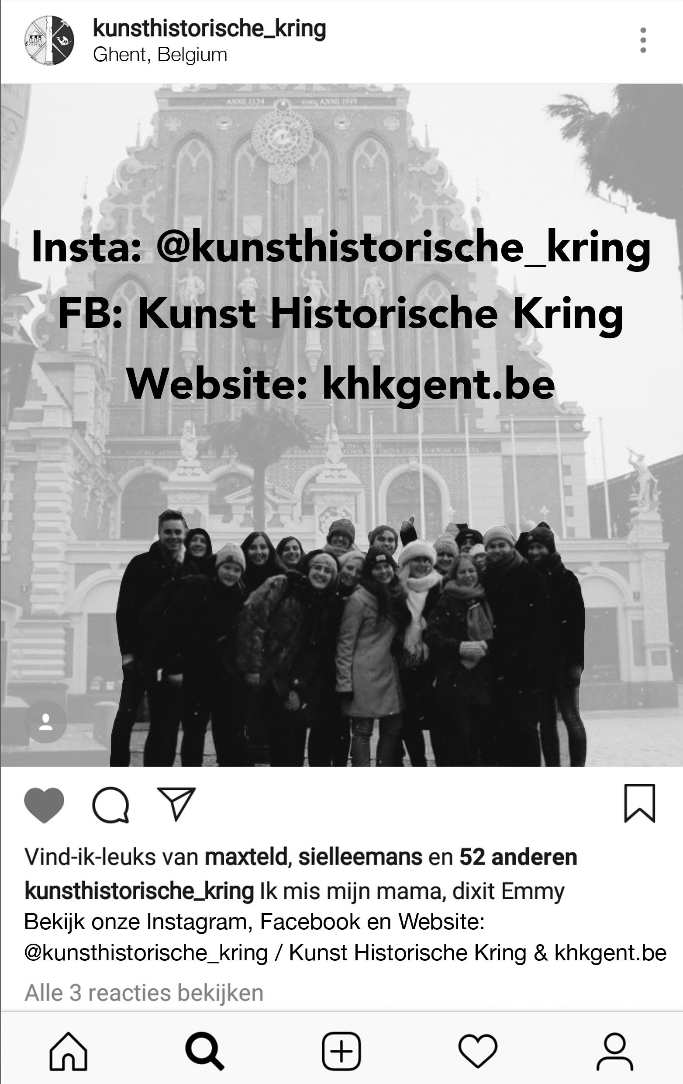The height and width of the screenshot is (1084, 683).
Task: Open Ghent, Belgium location
Action: tap(160, 55)
